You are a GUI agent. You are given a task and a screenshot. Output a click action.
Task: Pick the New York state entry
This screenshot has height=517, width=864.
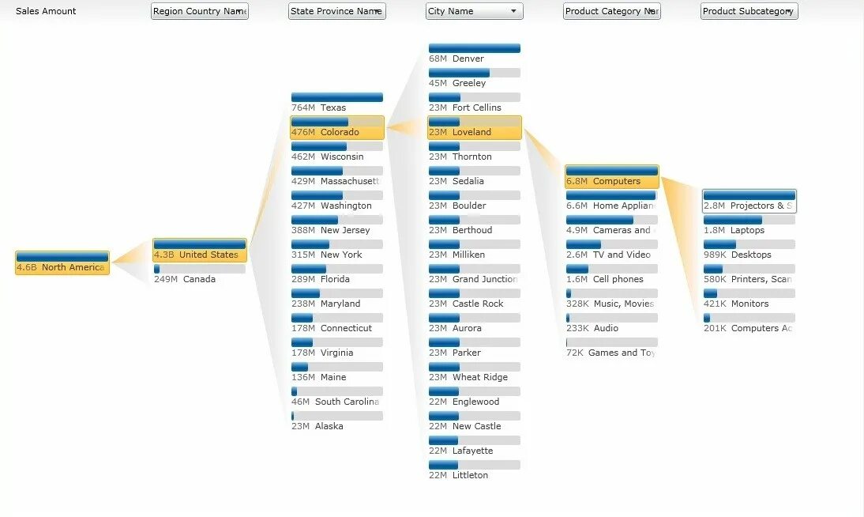click(336, 250)
